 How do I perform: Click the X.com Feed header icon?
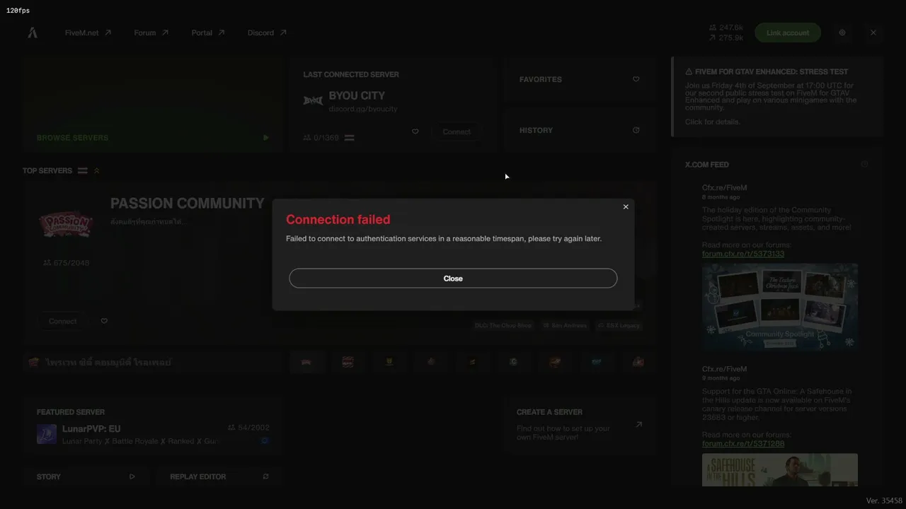click(864, 164)
